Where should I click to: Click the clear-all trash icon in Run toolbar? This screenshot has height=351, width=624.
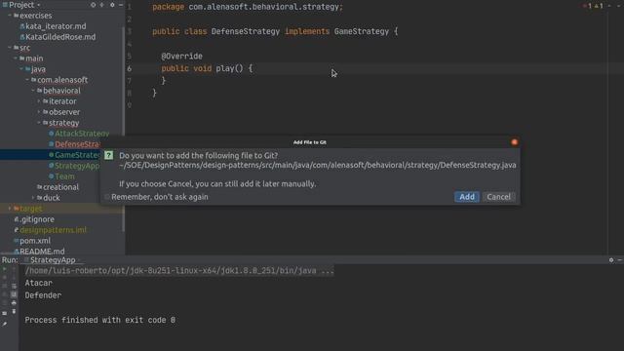[14, 311]
